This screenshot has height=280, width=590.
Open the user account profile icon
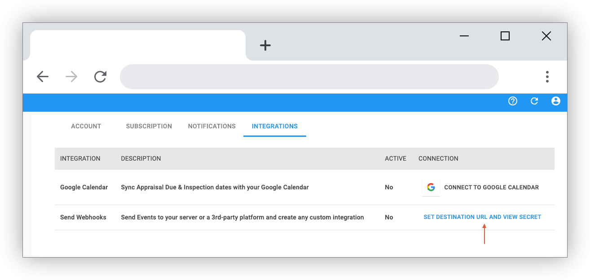(556, 101)
